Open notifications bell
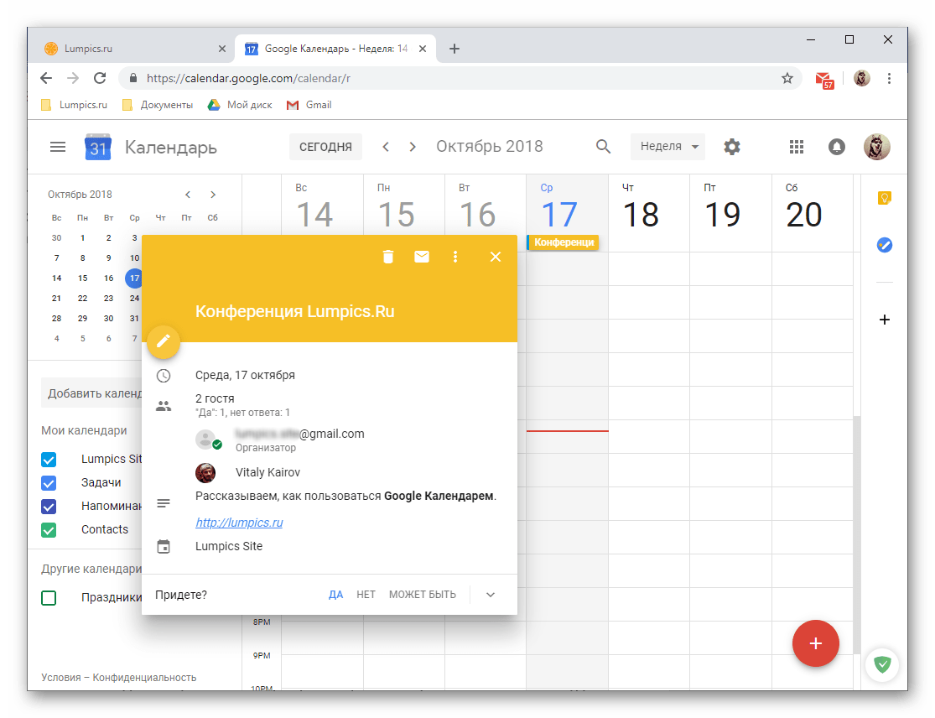935x718 pixels. pyautogui.click(x=837, y=147)
